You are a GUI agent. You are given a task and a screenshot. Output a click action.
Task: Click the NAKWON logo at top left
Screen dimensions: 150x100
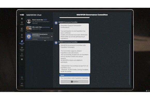tap(22, 15)
